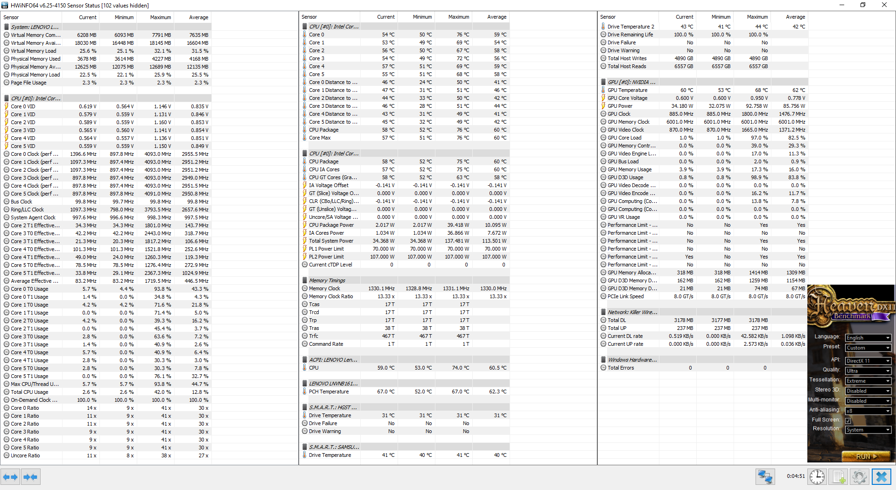Start logging with the sheet plus icon
This screenshot has height=490, width=896.
839,477
